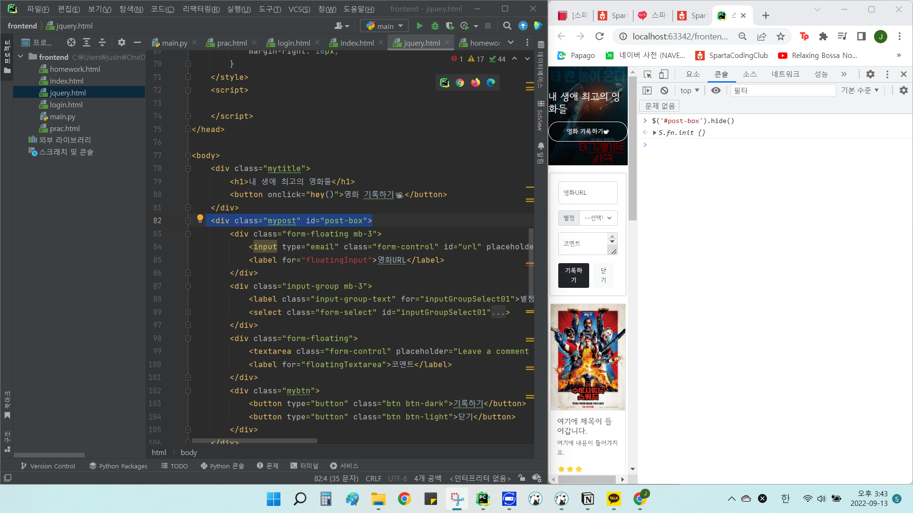Viewport: 913px width, 513px height.
Task: Collapse the frontend project folder
Action: click(20, 57)
